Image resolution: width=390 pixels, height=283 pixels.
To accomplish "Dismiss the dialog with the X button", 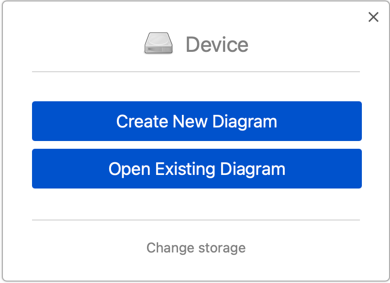I will pos(373,17).
